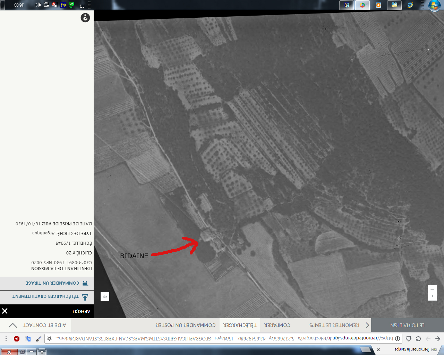
Task: Open the media player taskbar icon
Action: point(378,5)
